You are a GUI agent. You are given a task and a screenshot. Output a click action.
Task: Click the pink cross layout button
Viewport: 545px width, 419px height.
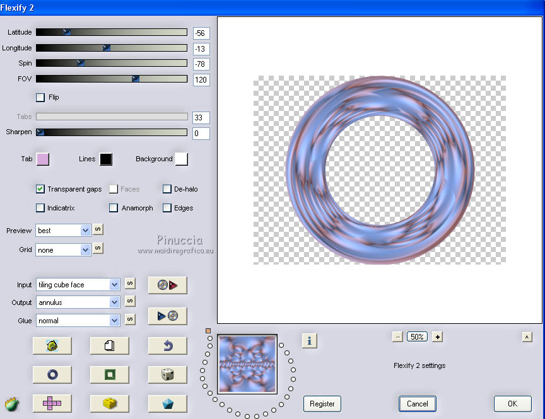52,403
